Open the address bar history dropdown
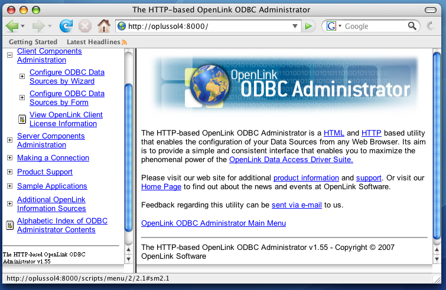 (x=295, y=27)
